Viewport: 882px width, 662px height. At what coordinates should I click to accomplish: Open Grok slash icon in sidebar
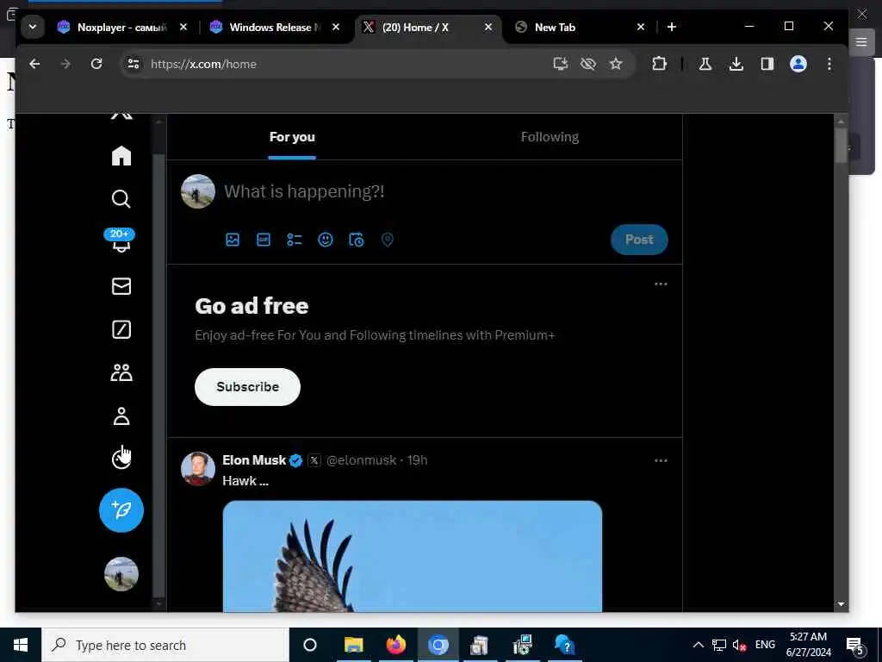point(121,329)
